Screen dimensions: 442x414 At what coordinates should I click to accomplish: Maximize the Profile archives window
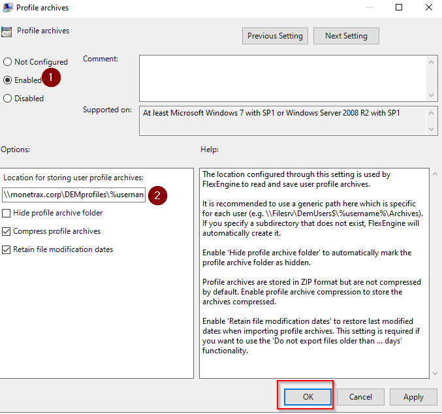coord(399,8)
